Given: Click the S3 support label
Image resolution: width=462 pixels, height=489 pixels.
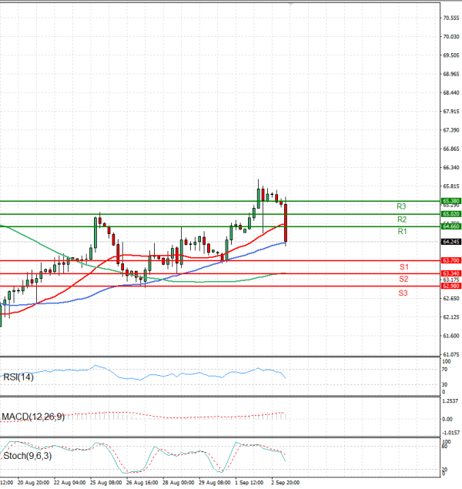Looking at the screenshot, I should 403,293.
